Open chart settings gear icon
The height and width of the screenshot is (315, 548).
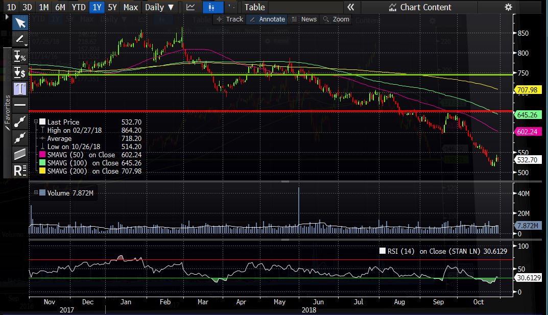click(x=508, y=7)
